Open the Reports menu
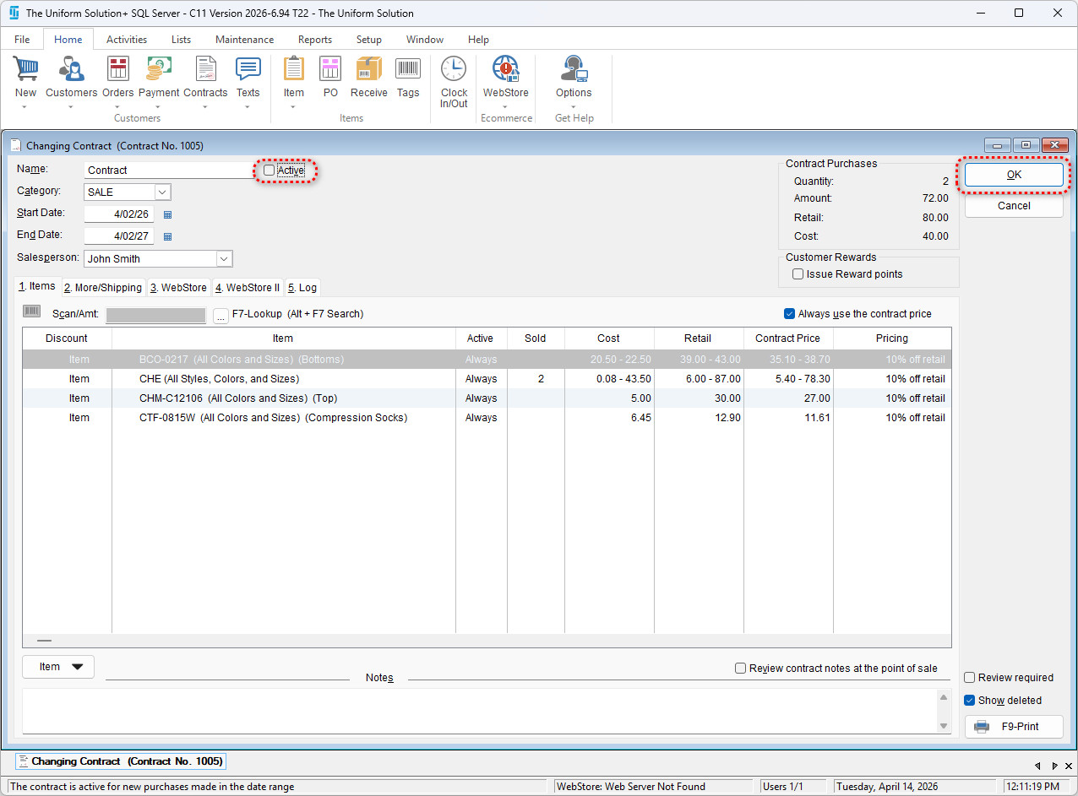 314,40
